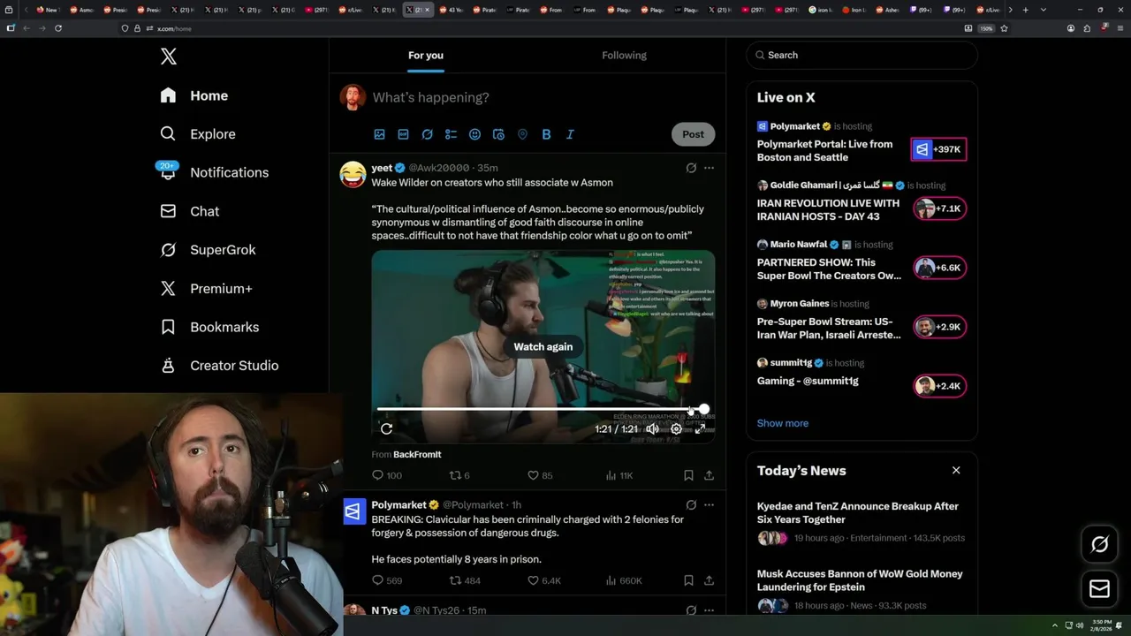Share yeet's post
Screen dimensions: 1131x636
tap(709, 475)
